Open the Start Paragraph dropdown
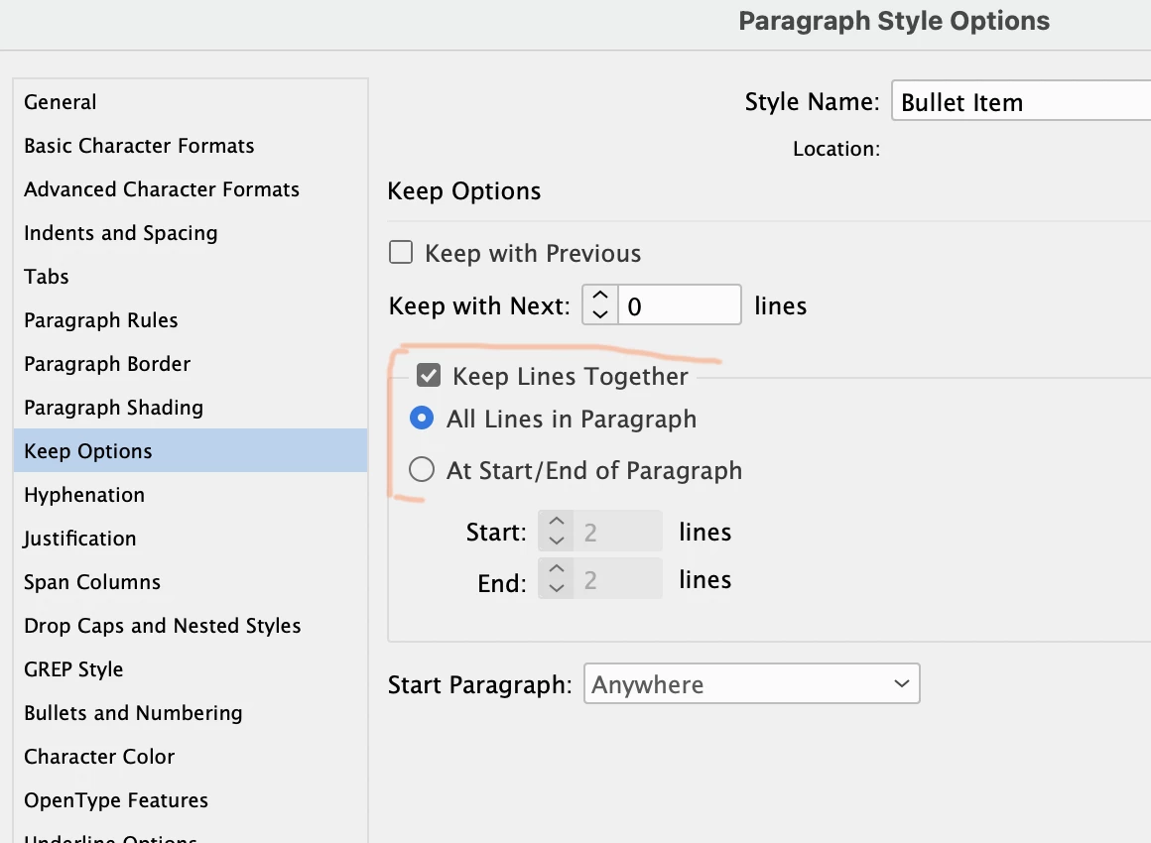The height and width of the screenshot is (843, 1151). (751, 684)
